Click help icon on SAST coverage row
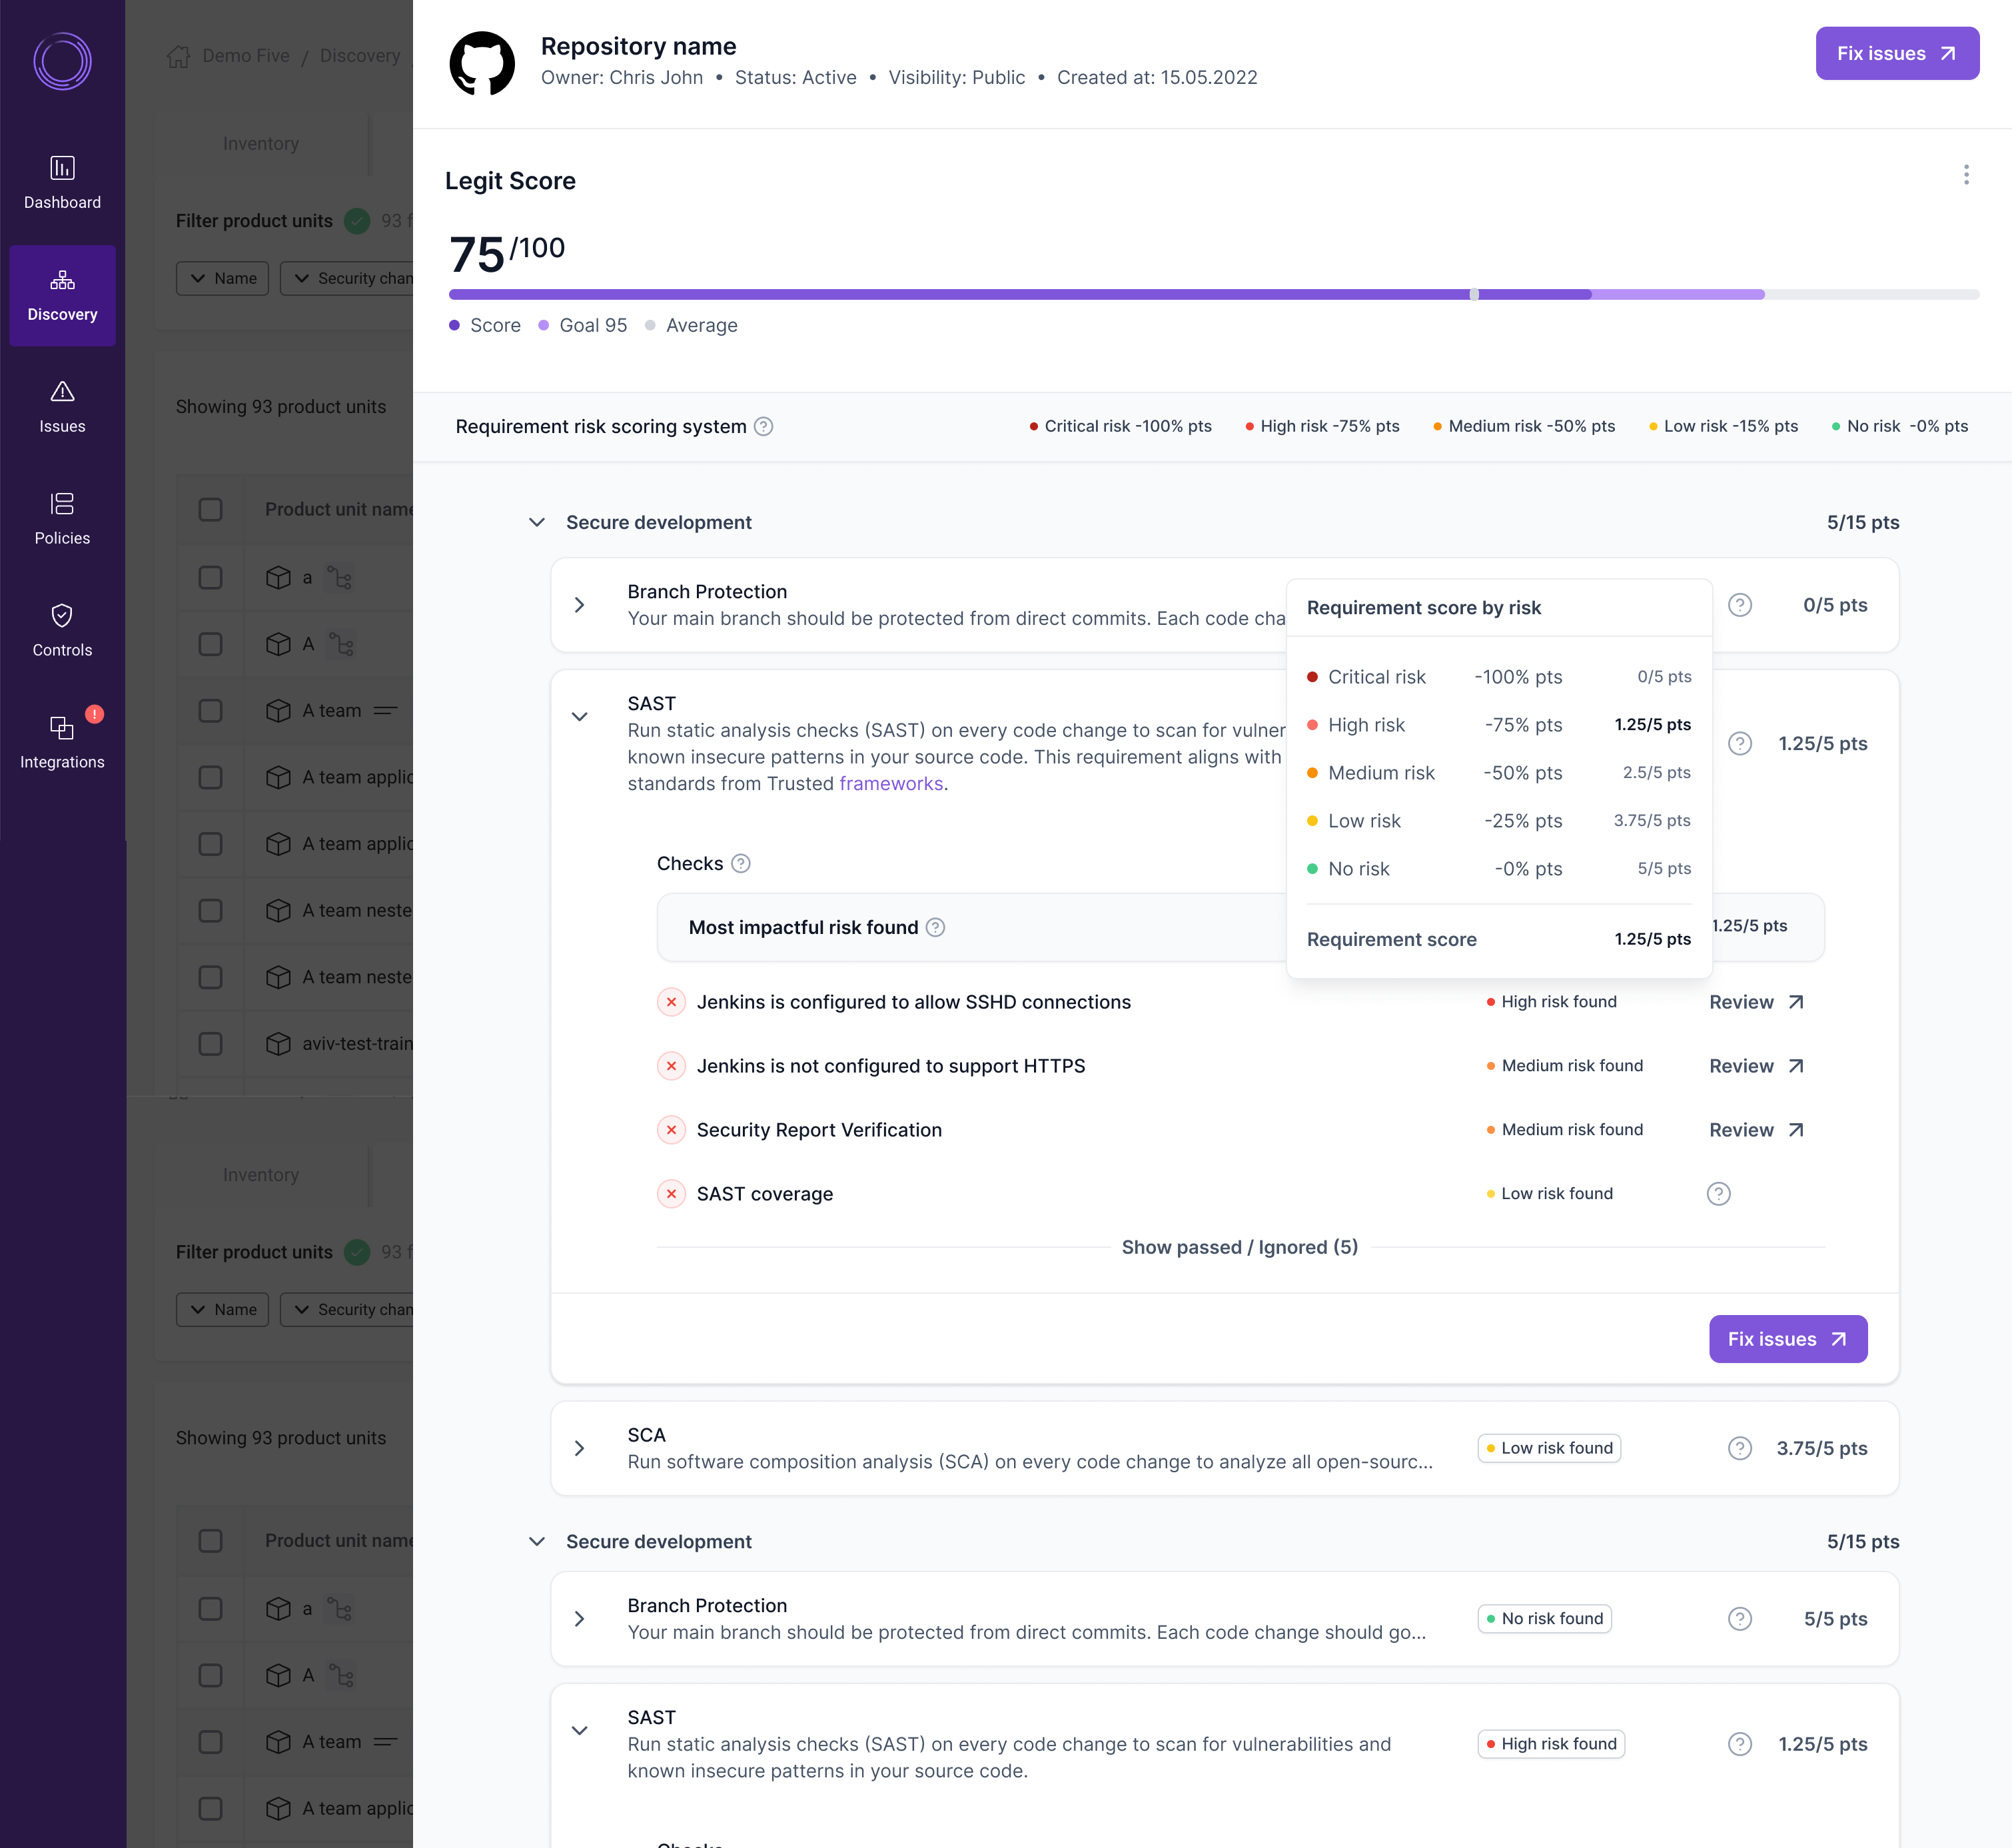The image size is (2012, 1848). [1718, 1193]
